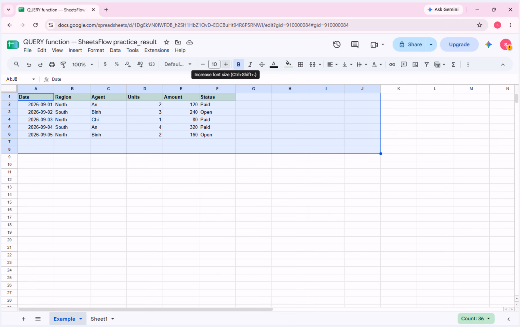This screenshot has height=327, width=520.
Task: Format as percent icon
Action: (117, 64)
